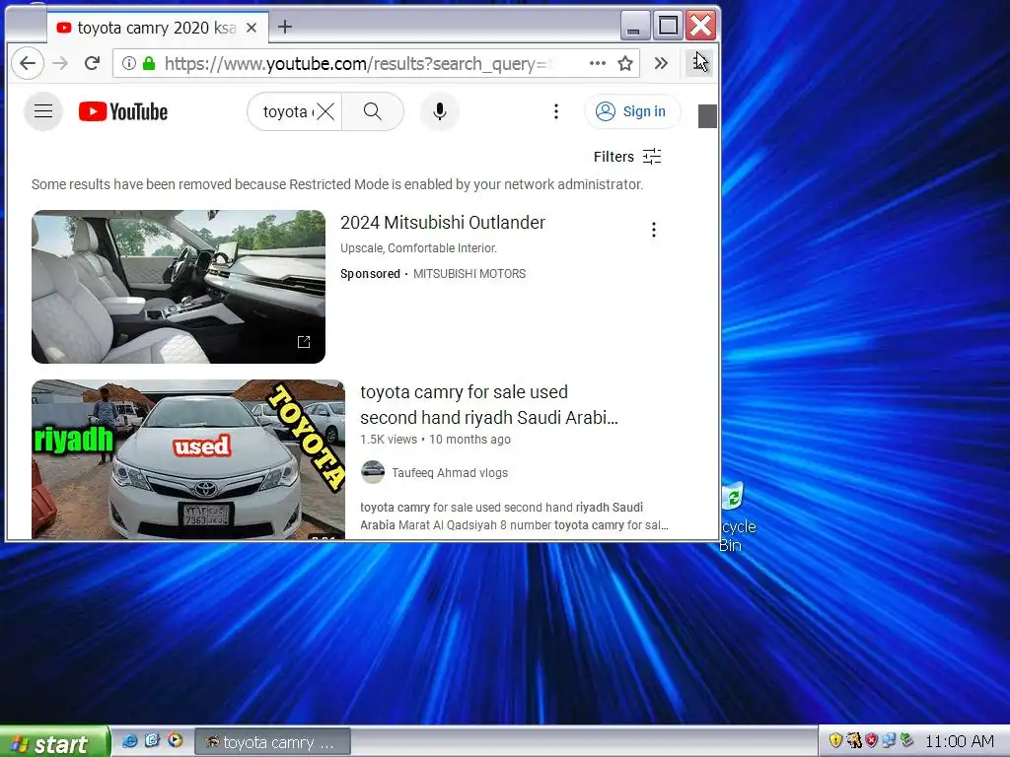Screen dimensions: 1010x757
Task: Click the page vertical scrollbar thumb
Action: [x=707, y=116]
